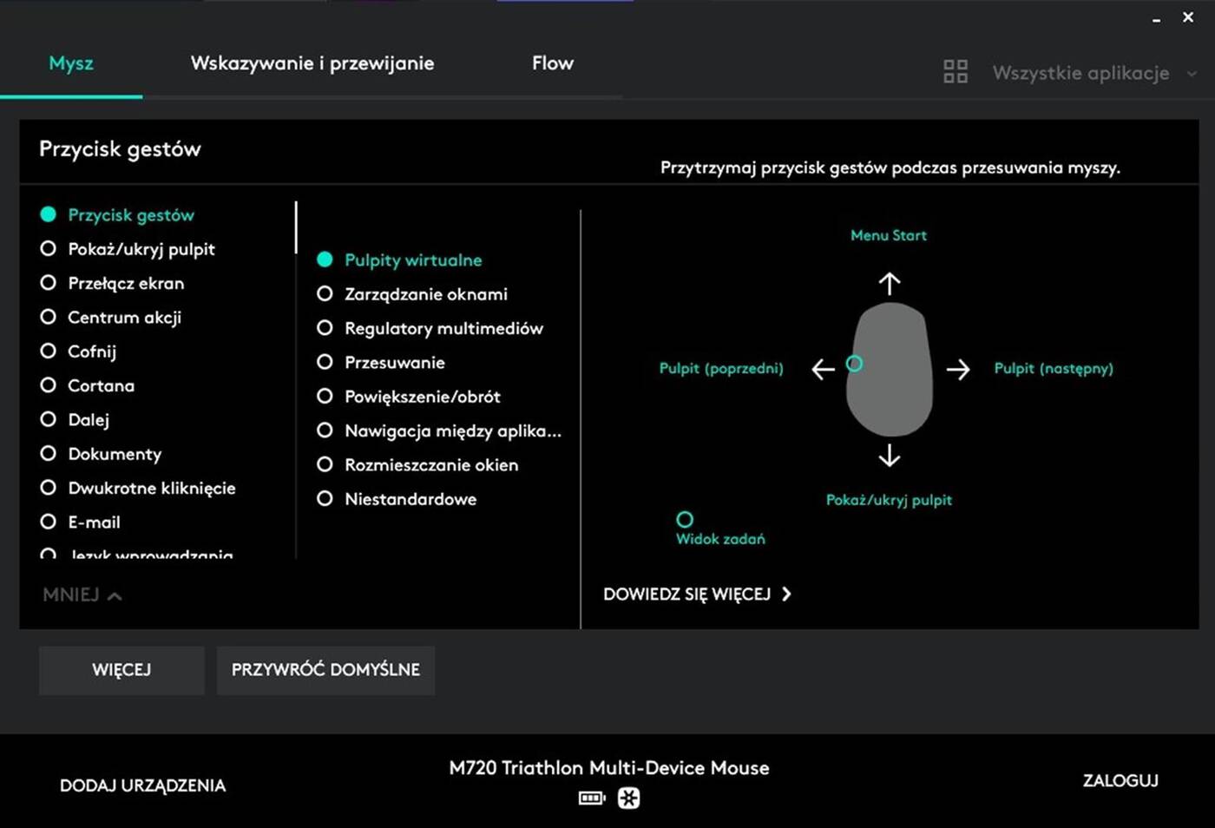The height and width of the screenshot is (828, 1215).
Task: Click the up arrow for Menu Start gesture
Action: (889, 283)
